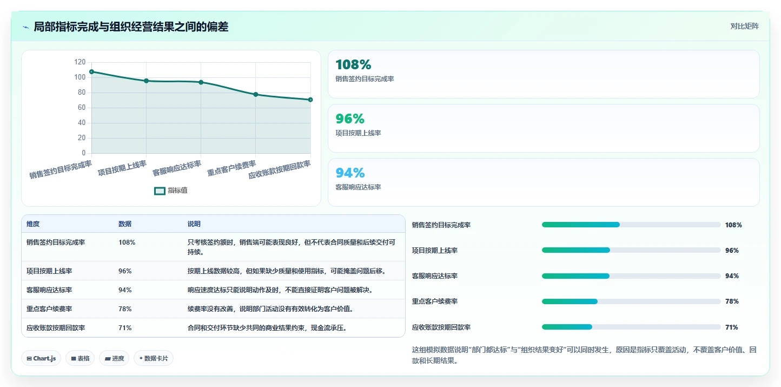Click the 说明 table column header
This screenshot has width=781, height=387.
[x=194, y=224]
